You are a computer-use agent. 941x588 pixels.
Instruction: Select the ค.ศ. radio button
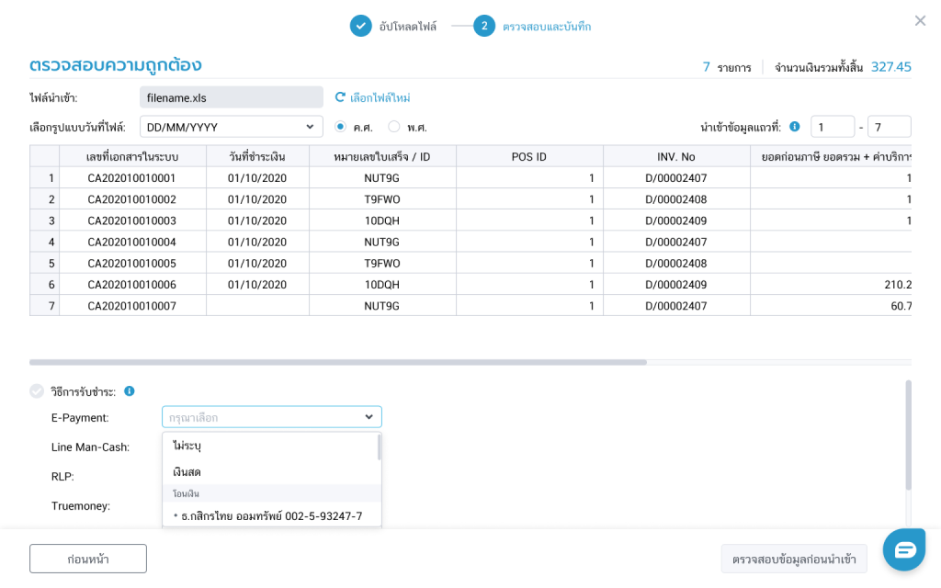point(340,127)
